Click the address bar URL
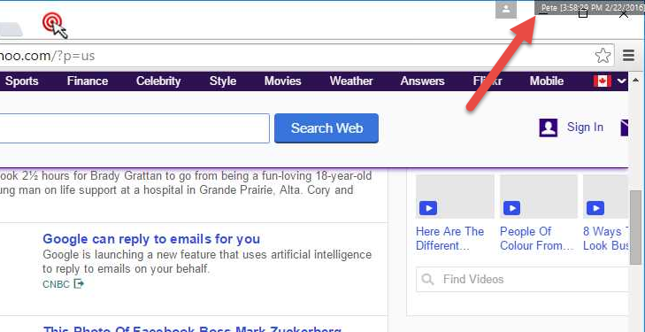 (x=47, y=56)
